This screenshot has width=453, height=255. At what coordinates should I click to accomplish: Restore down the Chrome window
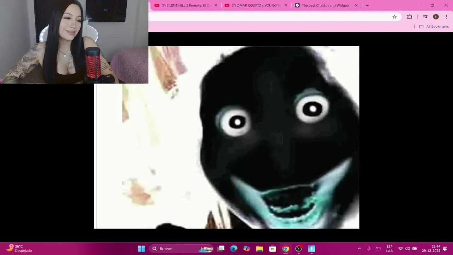432,5
